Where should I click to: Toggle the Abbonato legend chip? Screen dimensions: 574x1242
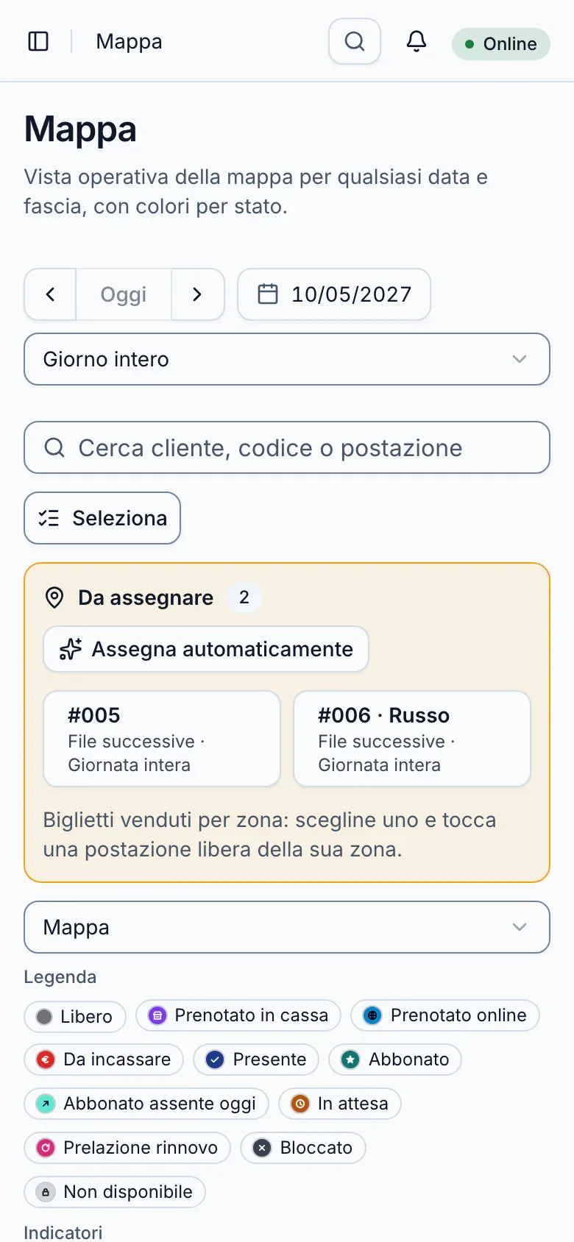(395, 1060)
